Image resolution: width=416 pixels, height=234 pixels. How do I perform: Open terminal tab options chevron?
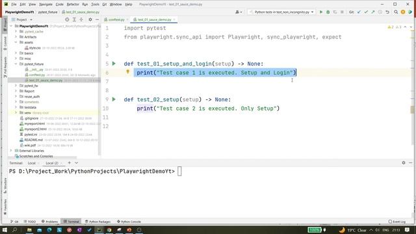[77, 163]
